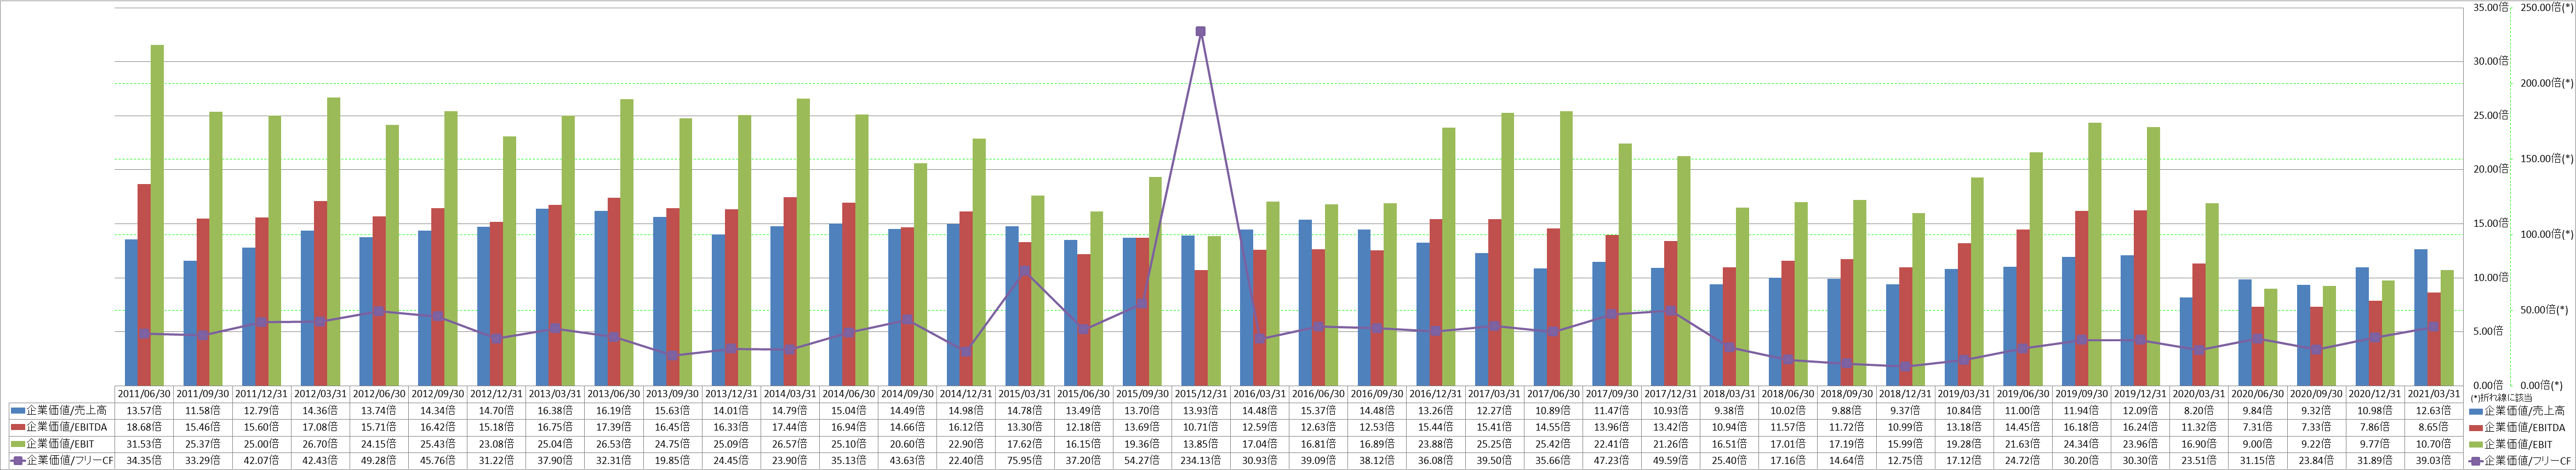Screen dimensions: 2576x470
Task: Click the red EBITDA bar for 2011/06/30
Action: coord(144,284)
